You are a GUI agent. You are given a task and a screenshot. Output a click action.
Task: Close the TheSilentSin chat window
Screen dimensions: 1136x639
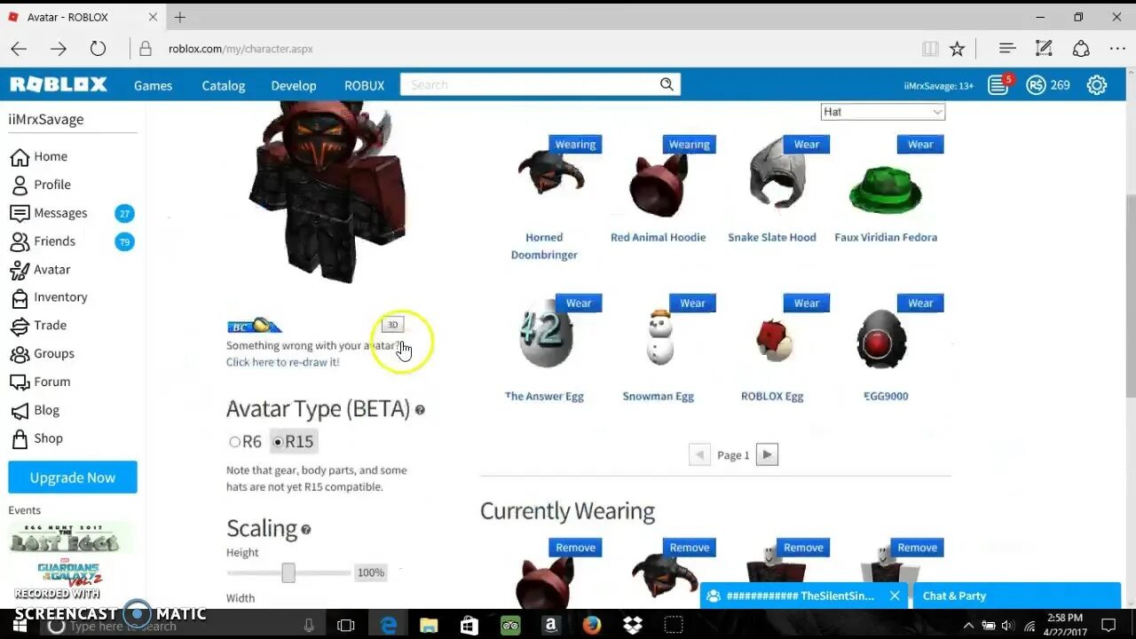pyautogui.click(x=895, y=596)
